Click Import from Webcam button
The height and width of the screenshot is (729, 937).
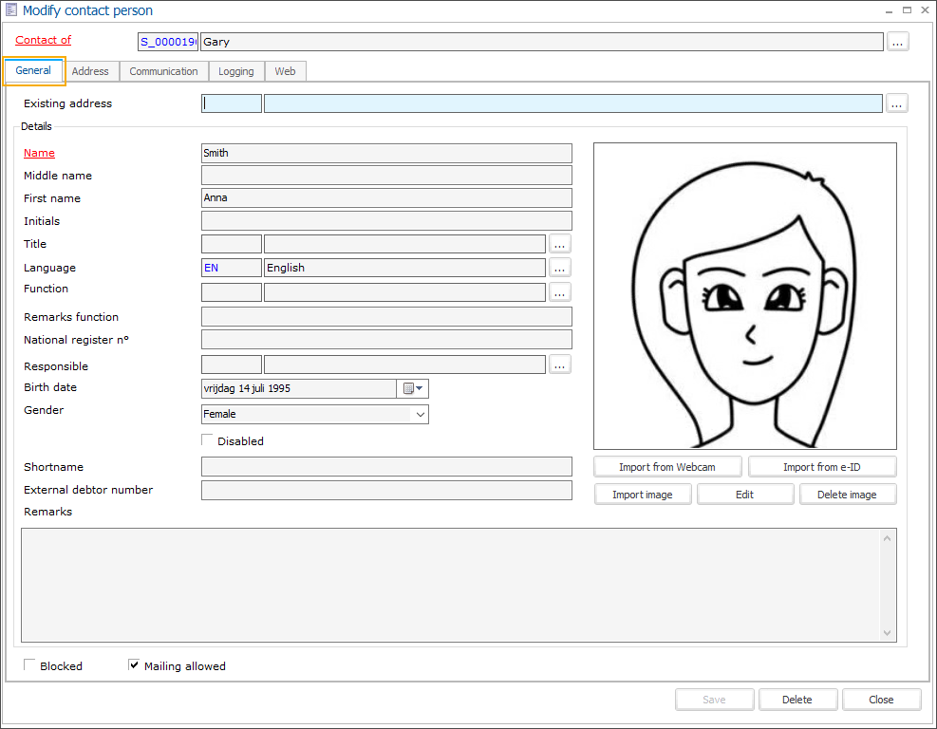[x=666, y=467]
